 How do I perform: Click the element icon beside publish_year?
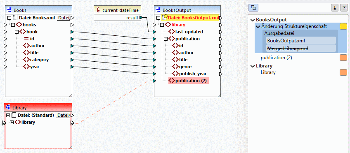pos(175,74)
